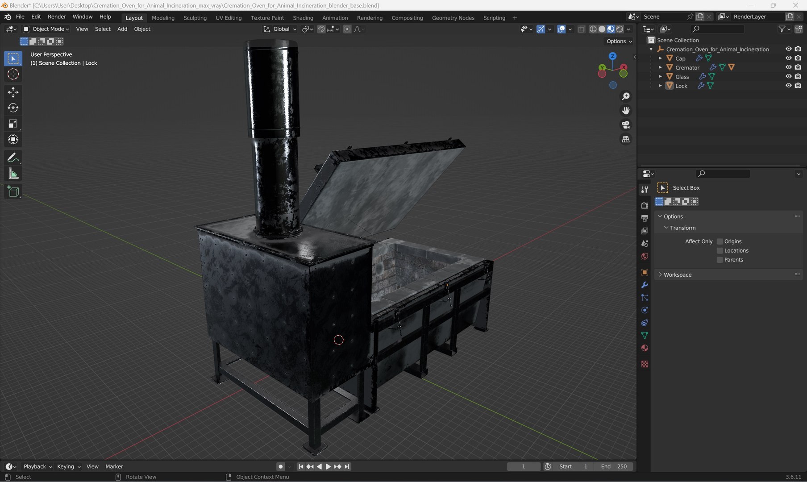Viewport: 807px width, 482px height.
Task: Select the Transform tool
Action: (13, 139)
